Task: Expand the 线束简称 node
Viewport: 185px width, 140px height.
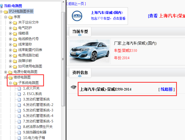Action: point(10,44)
